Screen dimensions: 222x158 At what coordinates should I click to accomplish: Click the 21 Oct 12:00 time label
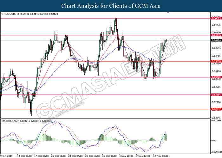pos(58,156)
